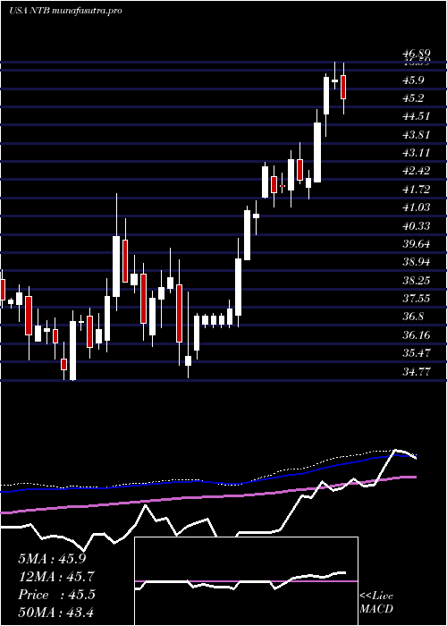Click the 41.72 price axis label
This screenshot has height=626, width=447.
(x=417, y=190)
